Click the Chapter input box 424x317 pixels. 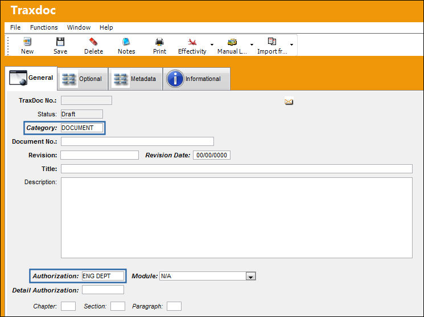tap(68, 306)
